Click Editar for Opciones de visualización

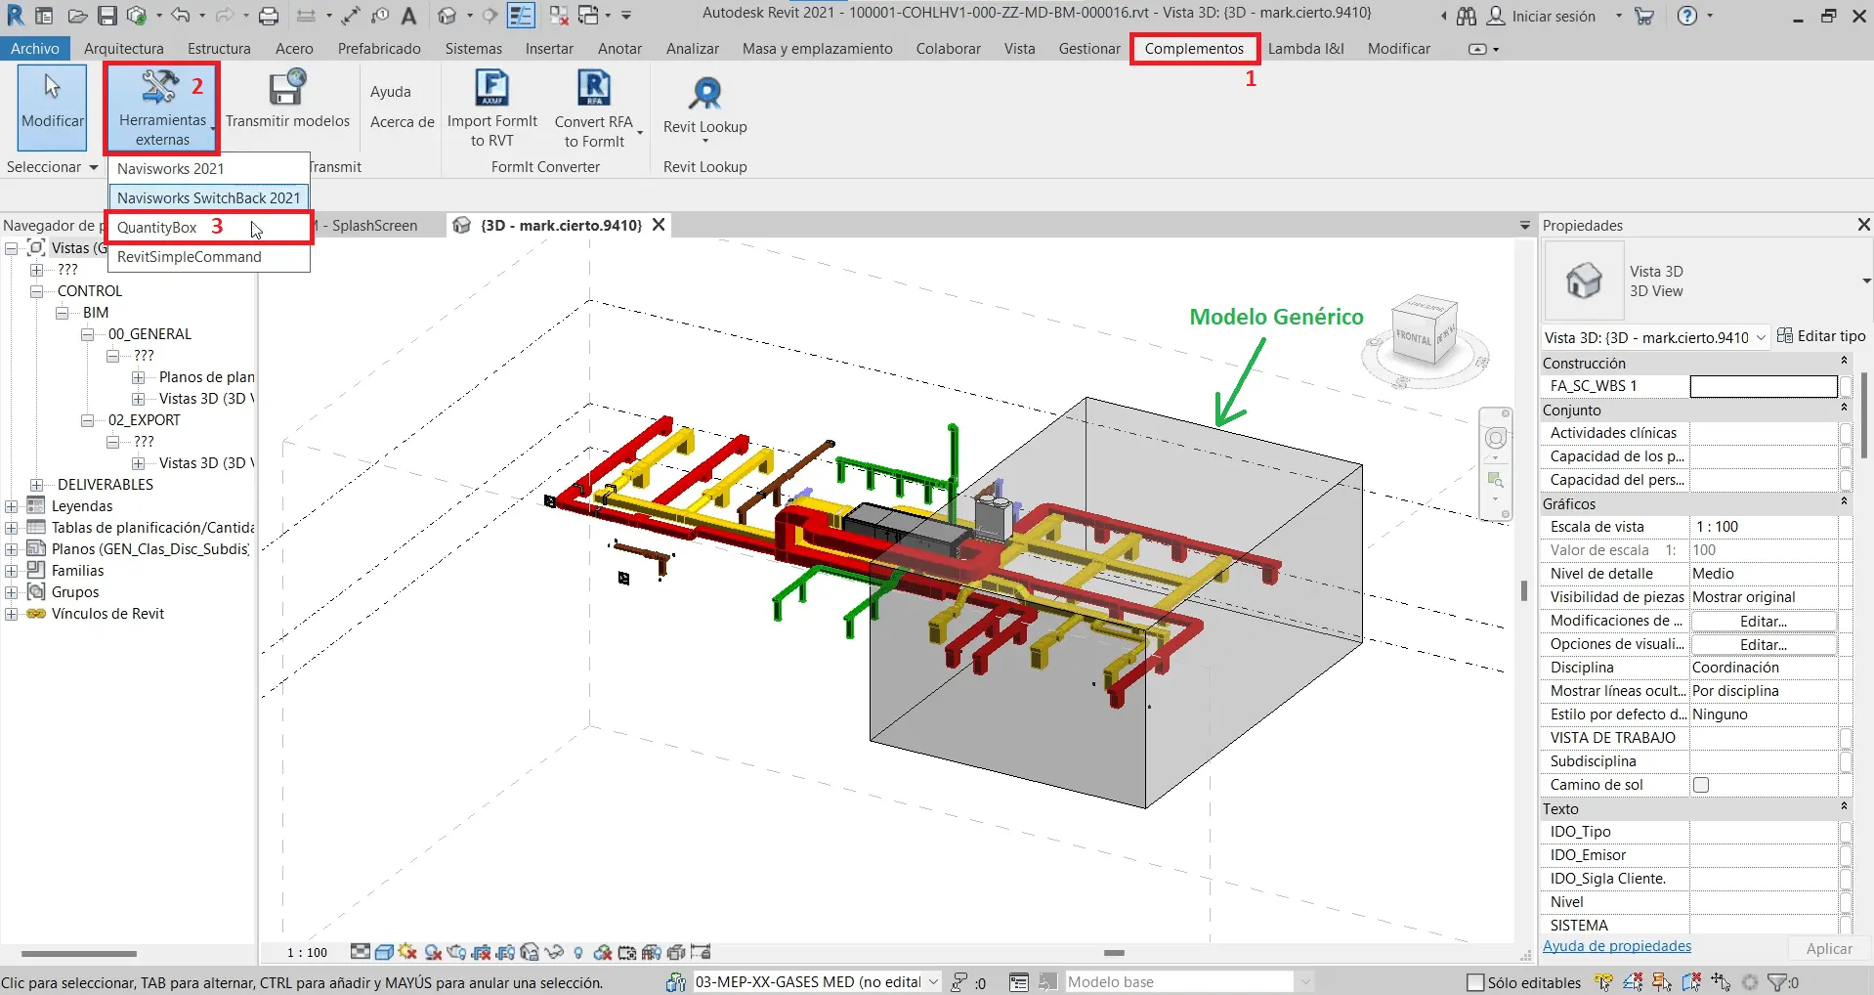pyautogui.click(x=1764, y=645)
